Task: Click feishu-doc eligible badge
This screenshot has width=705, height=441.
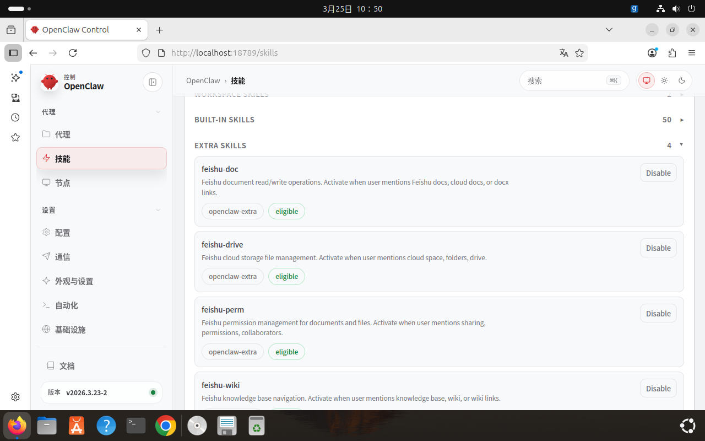Action: [x=286, y=211]
